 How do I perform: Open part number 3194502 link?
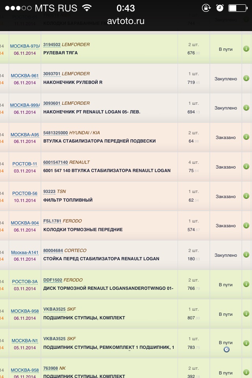pos(52,45)
